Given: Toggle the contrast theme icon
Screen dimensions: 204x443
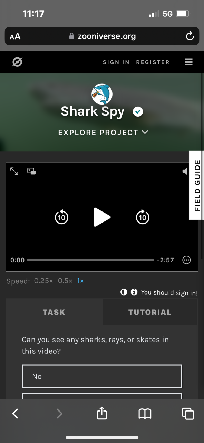Looking at the screenshot, I should pyautogui.click(x=124, y=292).
